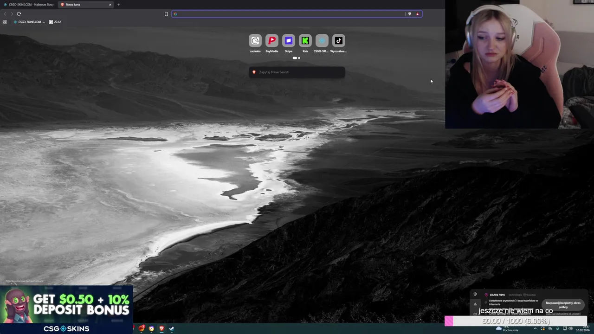The width and height of the screenshot is (594, 334).
Task: Switch shortcut page using pagination dots
Action: click(x=297, y=58)
